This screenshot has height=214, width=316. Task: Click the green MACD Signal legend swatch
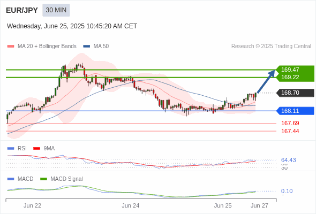[x=43, y=179]
